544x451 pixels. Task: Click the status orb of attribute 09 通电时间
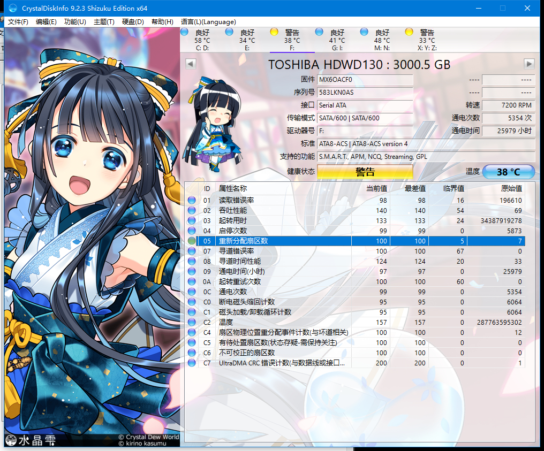tap(192, 271)
